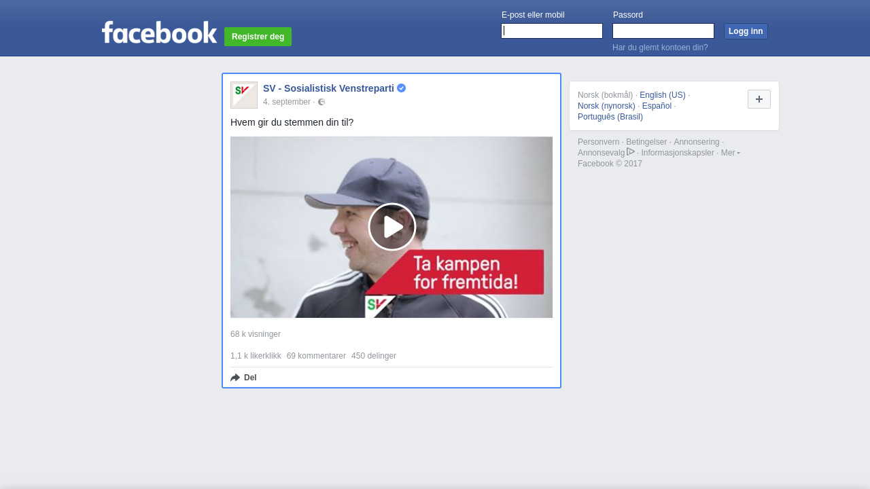The image size is (870, 489).
Task: Switch language to Norsk (nynorsk)
Action: click(x=606, y=106)
